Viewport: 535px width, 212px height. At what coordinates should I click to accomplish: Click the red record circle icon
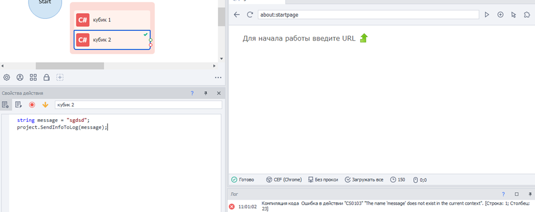coord(32,105)
